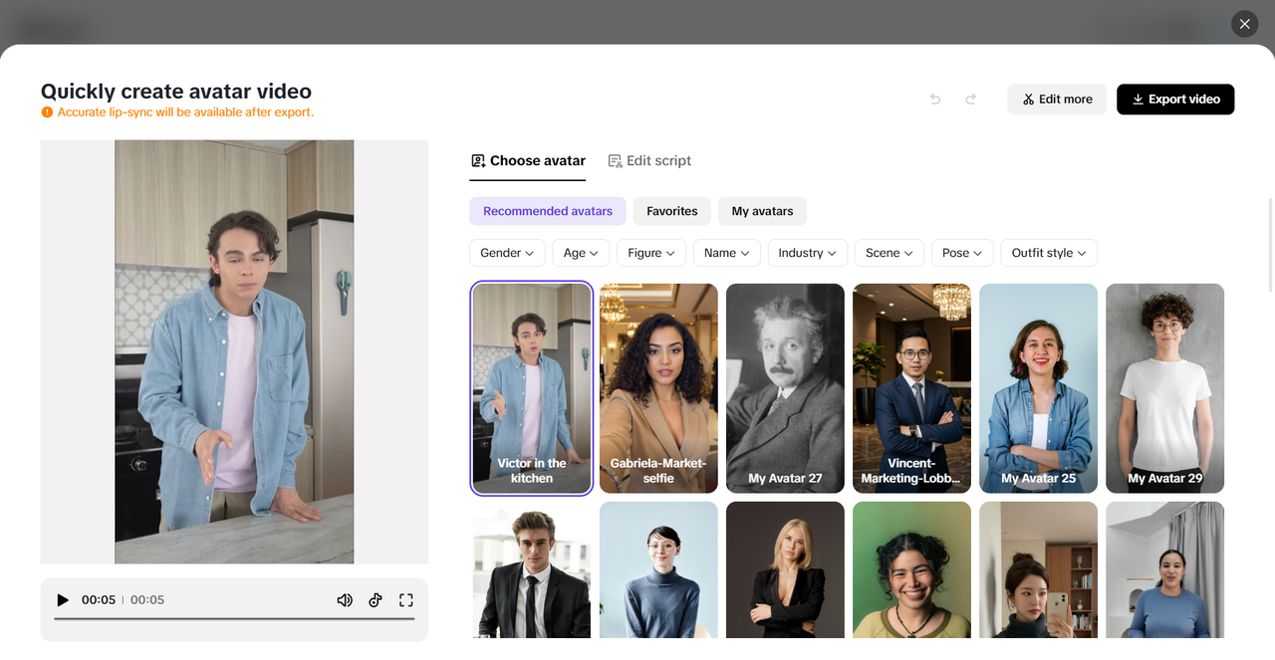Expand the Industry filter dropdown
The width and height of the screenshot is (1275, 660).
(x=808, y=253)
